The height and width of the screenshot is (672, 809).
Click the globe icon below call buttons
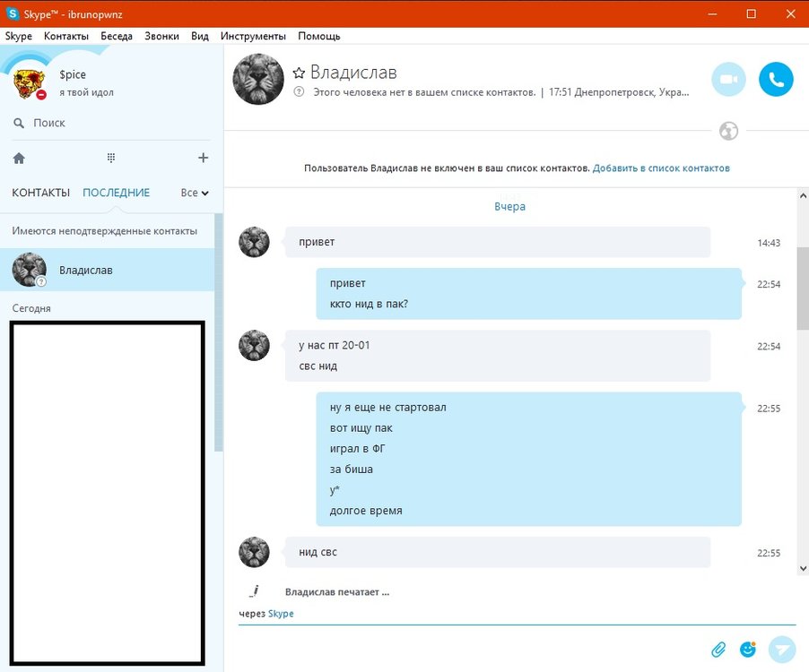pyautogui.click(x=728, y=132)
